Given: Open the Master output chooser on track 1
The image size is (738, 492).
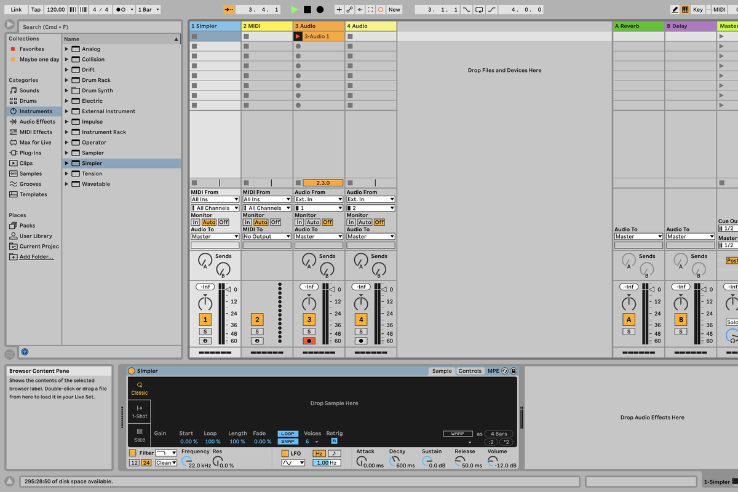Looking at the screenshot, I should click(x=214, y=236).
